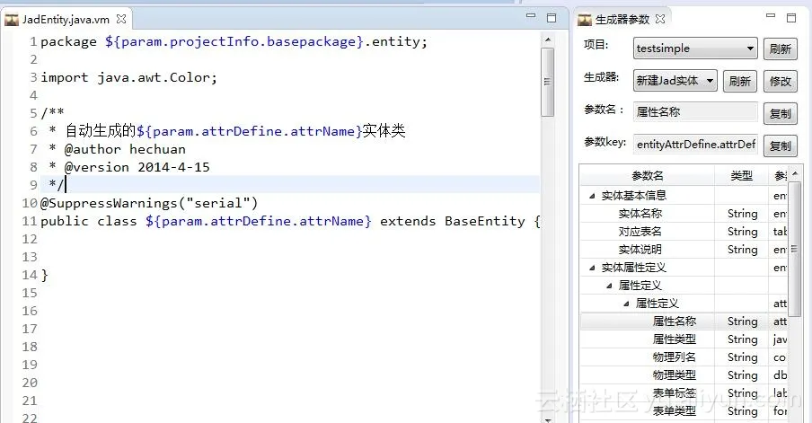Select the 物理类型 parameter row

(x=684, y=375)
